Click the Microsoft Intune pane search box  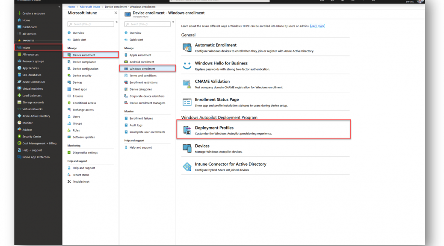[91, 24]
